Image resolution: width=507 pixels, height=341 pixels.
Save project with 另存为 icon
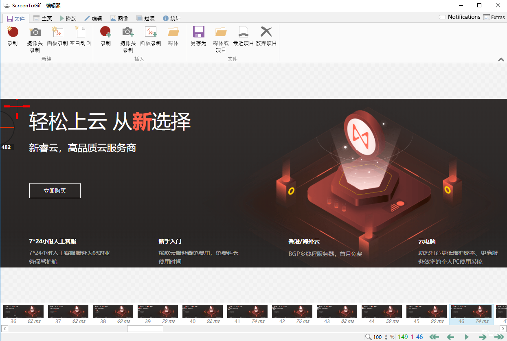click(x=198, y=36)
